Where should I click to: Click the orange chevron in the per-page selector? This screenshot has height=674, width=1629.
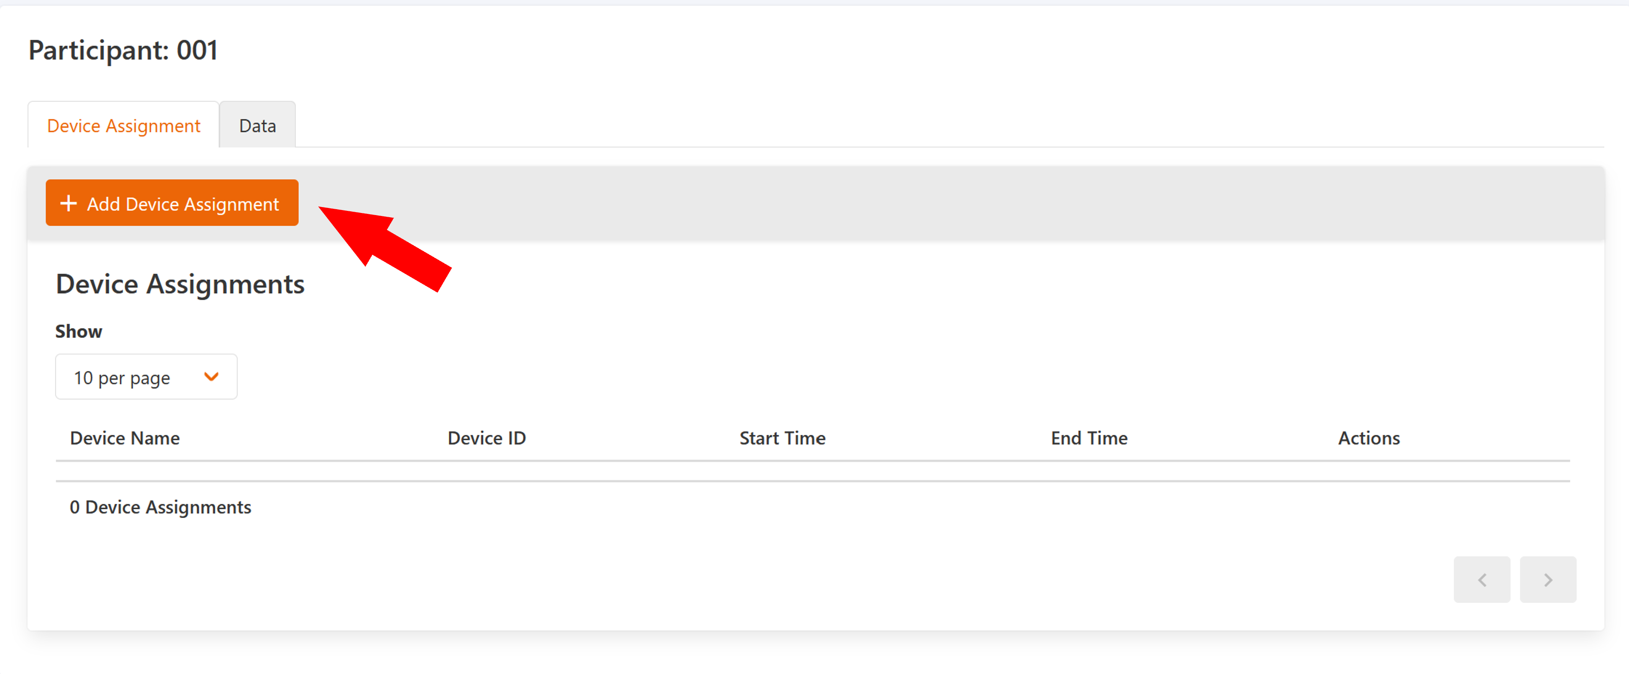[211, 376]
